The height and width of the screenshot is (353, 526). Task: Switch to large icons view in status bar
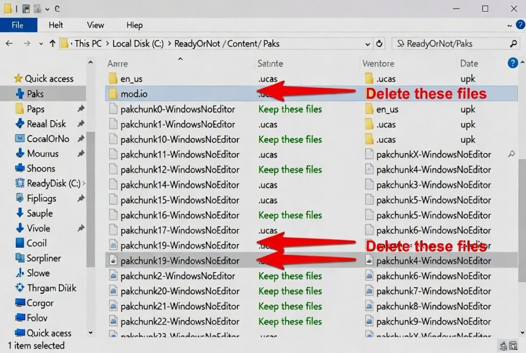514,346
